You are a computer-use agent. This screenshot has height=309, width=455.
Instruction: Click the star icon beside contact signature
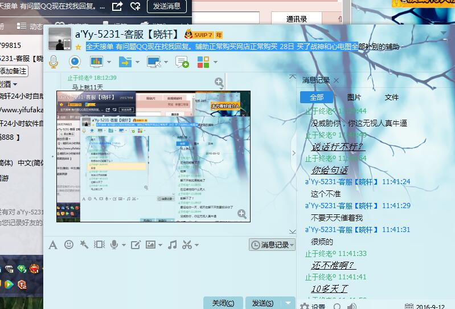[79, 47]
